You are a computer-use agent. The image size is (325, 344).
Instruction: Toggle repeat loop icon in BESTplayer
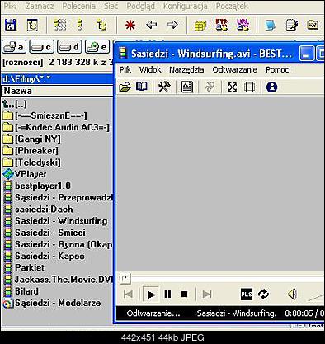264,295
